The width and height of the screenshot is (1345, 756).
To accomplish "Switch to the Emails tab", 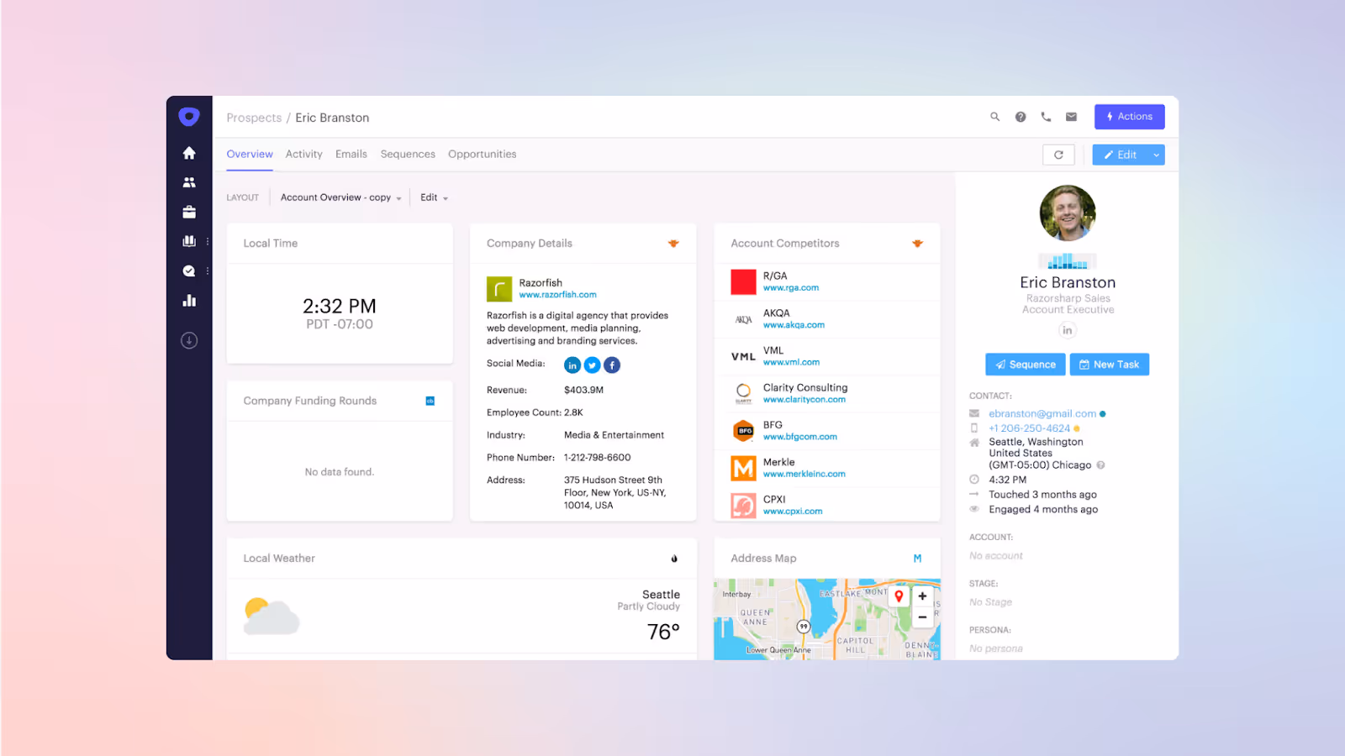I will pos(351,155).
